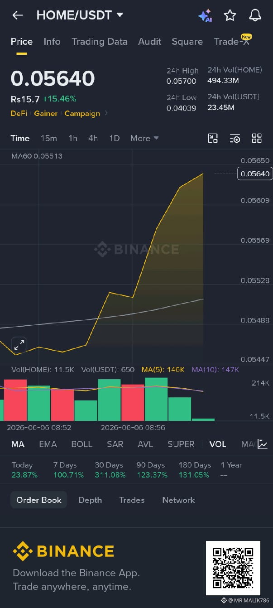Open the Trades tab

pos(132,500)
